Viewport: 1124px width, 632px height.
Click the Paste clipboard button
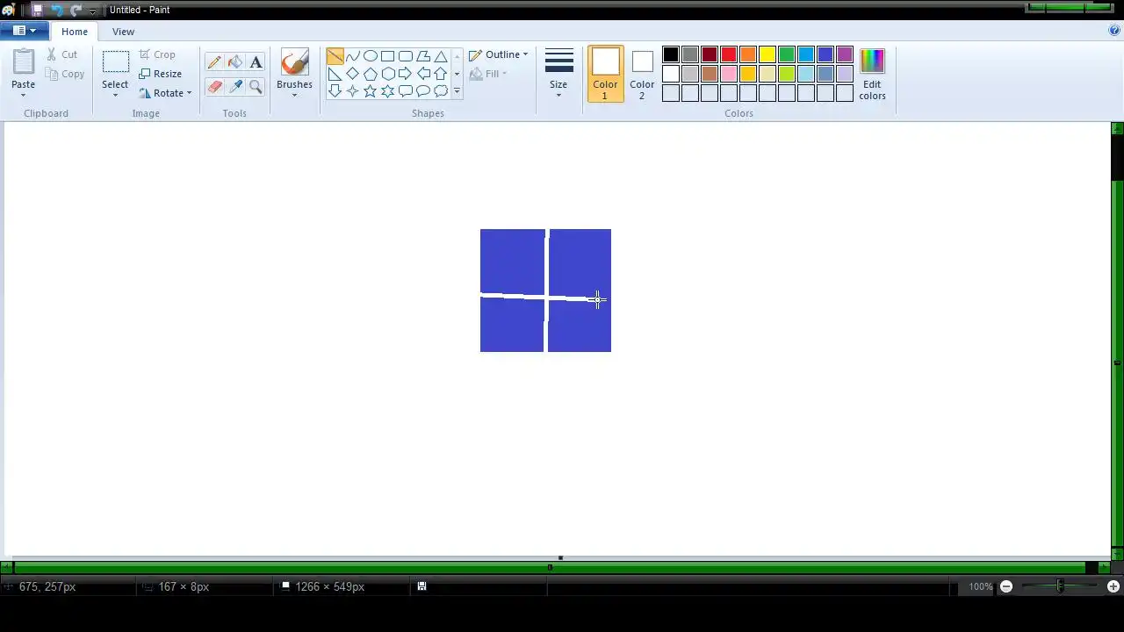pos(24,62)
